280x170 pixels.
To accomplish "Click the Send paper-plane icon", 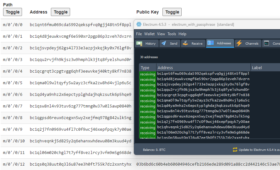I will click(164, 43).
